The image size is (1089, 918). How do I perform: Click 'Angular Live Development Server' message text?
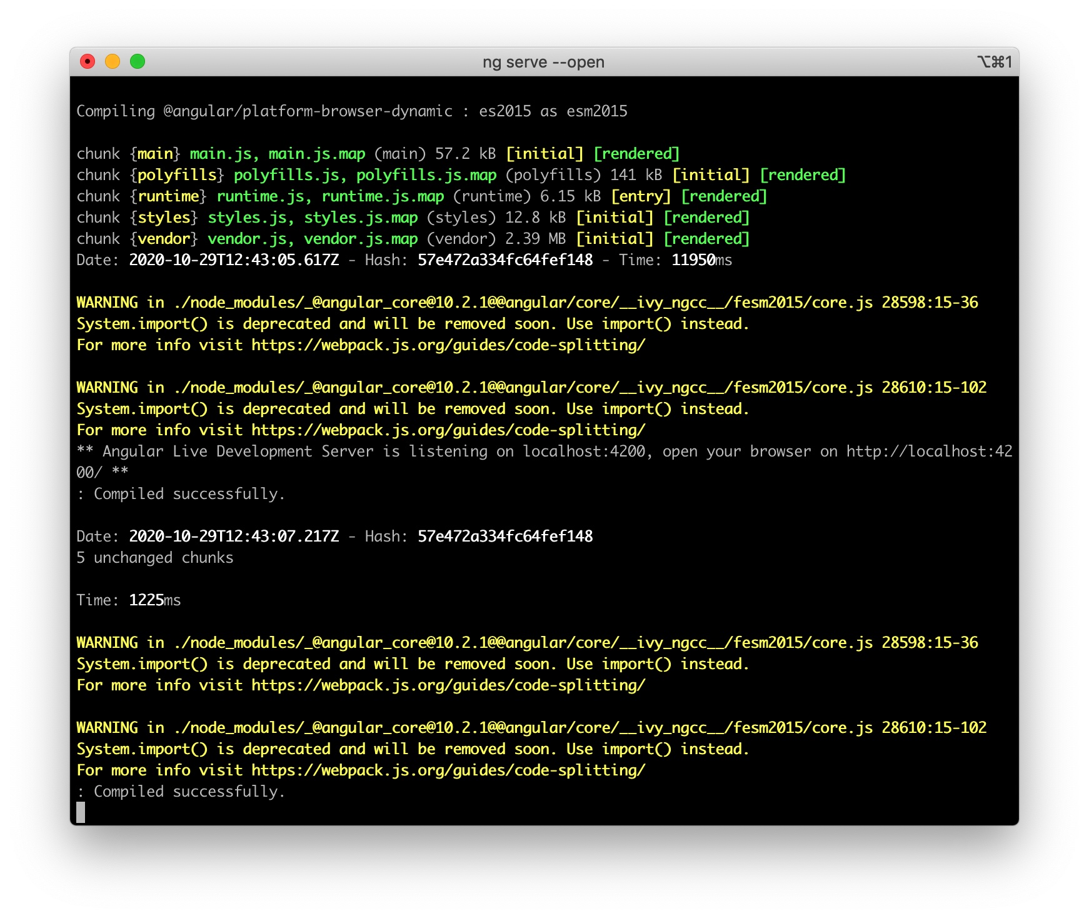click(x=238, y=451)
